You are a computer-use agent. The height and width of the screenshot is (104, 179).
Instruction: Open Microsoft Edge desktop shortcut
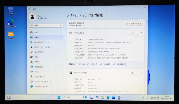point(11,23)
